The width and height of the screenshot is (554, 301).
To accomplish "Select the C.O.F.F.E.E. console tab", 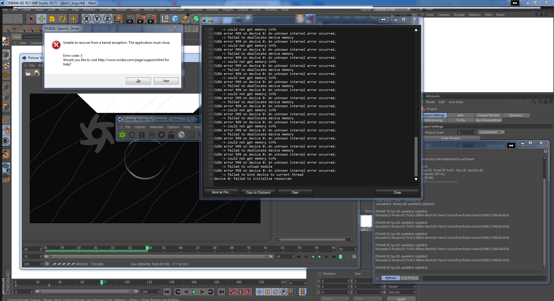I will click(x=409, y=278).
